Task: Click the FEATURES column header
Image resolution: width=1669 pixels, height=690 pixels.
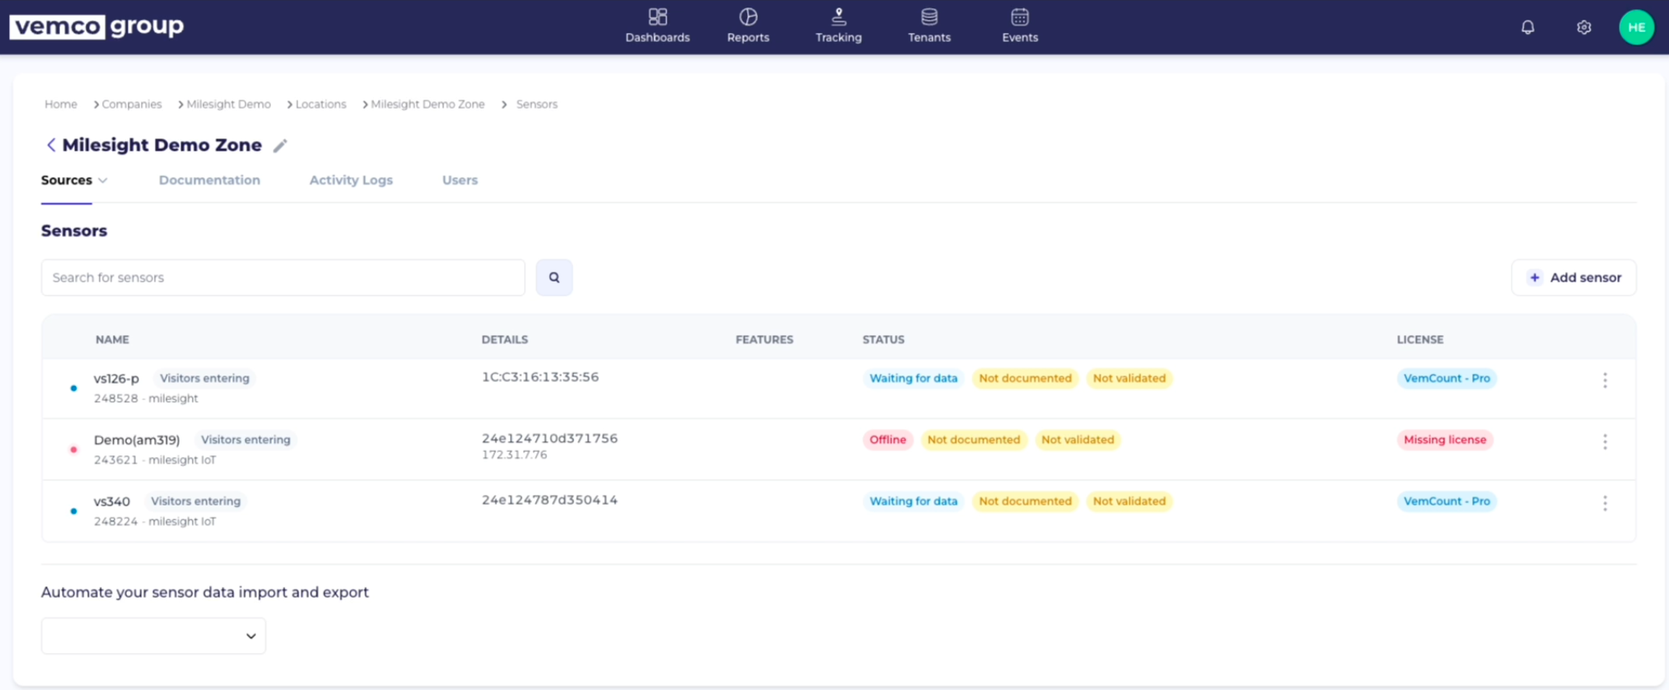Action: 764,339
